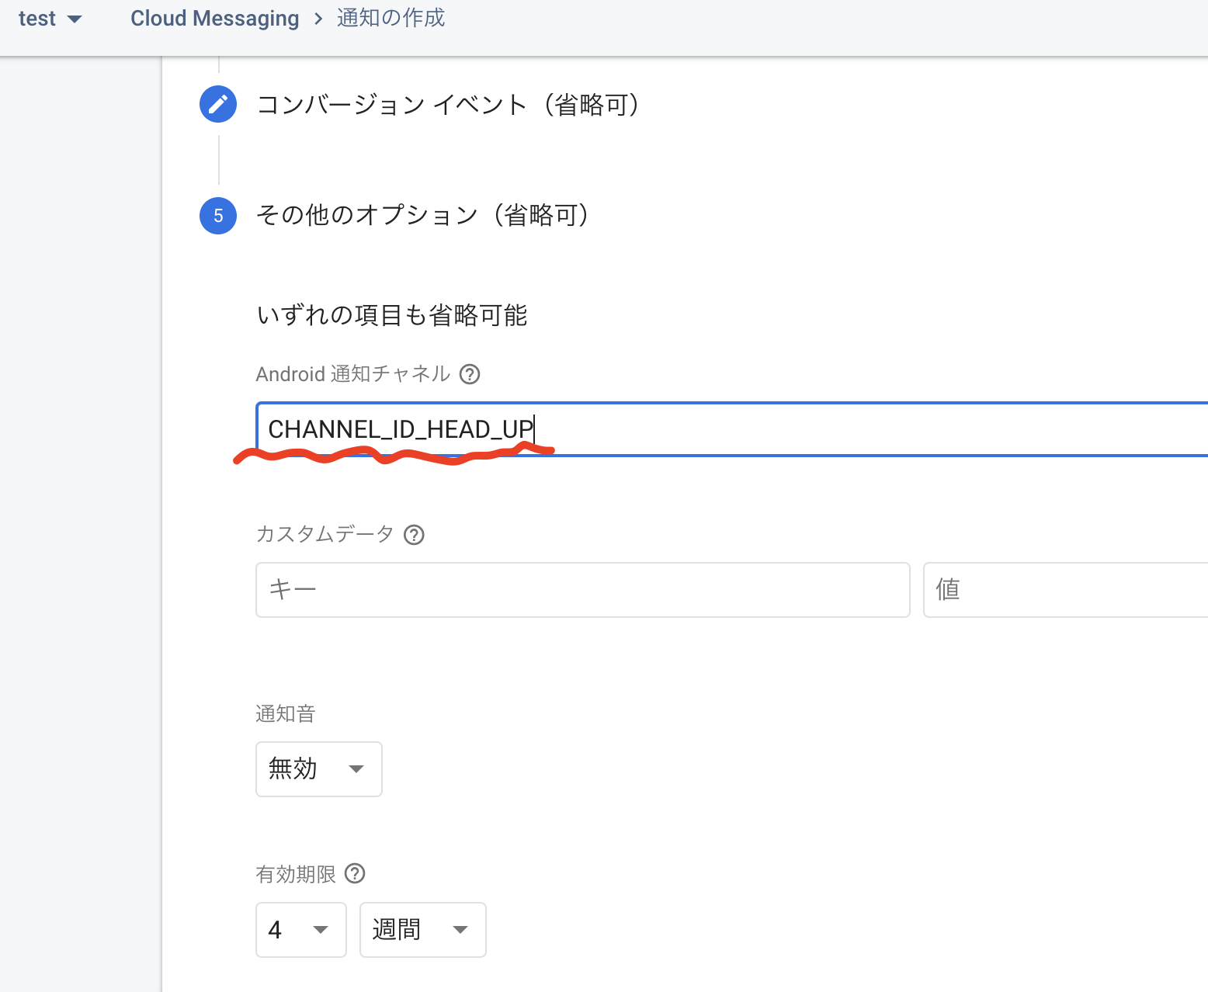Open the expiration number dropdown showing 4
The width and height of the screenshot is (1208, 992).
point(300,930)
